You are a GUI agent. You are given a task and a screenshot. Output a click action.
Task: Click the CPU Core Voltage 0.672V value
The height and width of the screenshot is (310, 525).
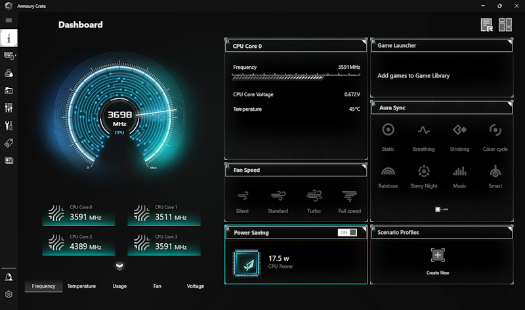click(352, 94)
